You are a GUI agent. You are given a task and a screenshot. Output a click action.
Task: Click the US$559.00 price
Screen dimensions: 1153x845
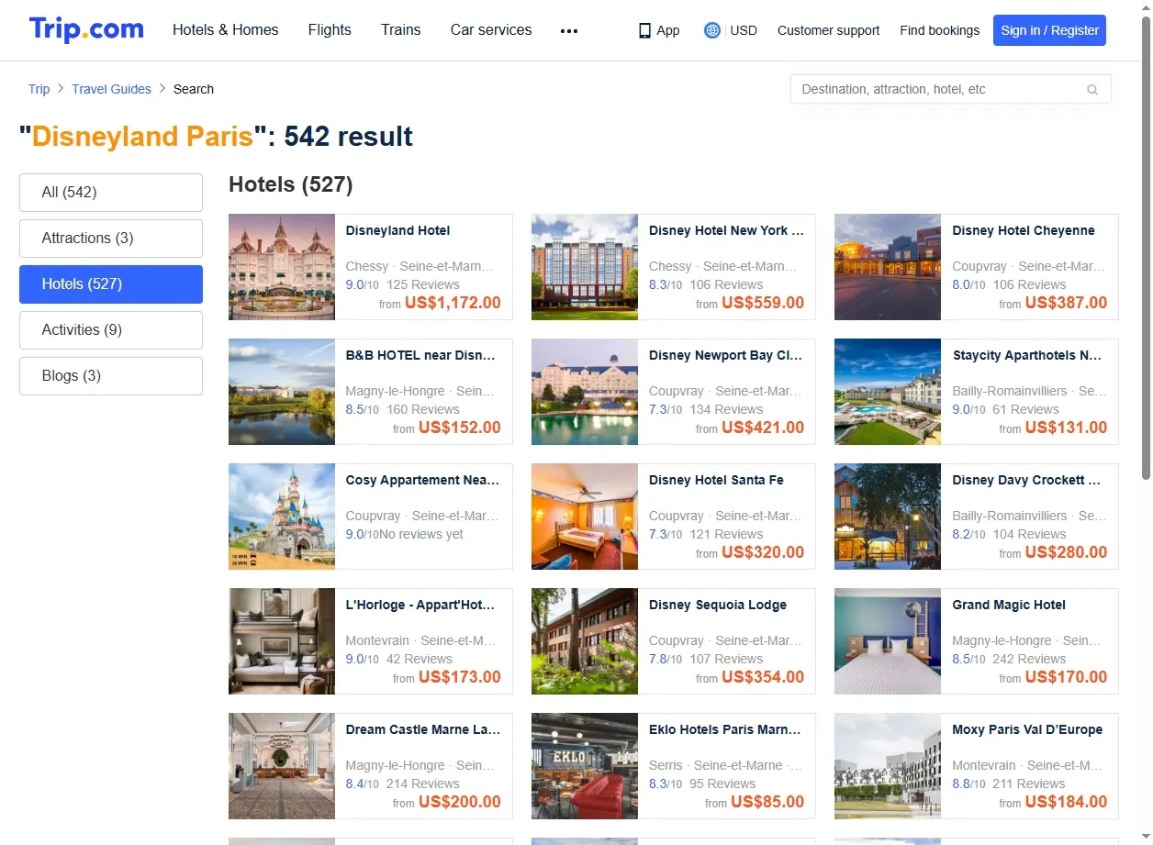pyautogui.click(x=763, y=303)
